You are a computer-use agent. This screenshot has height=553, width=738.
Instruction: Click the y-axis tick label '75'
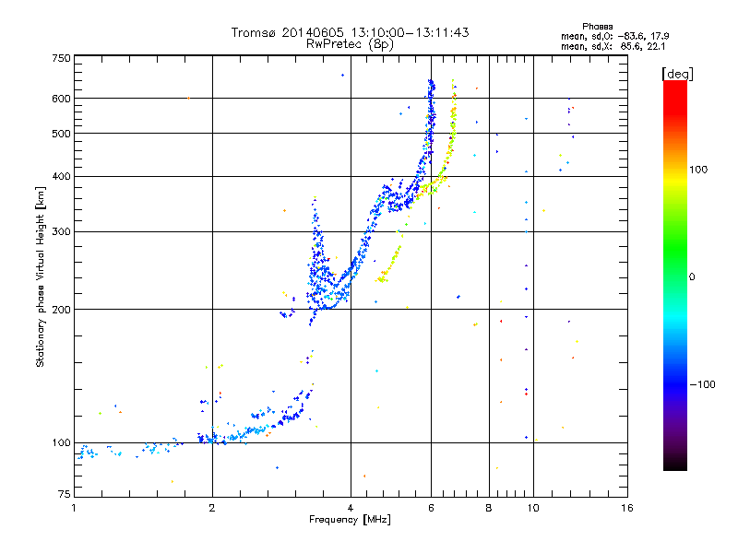pos(65,494)
